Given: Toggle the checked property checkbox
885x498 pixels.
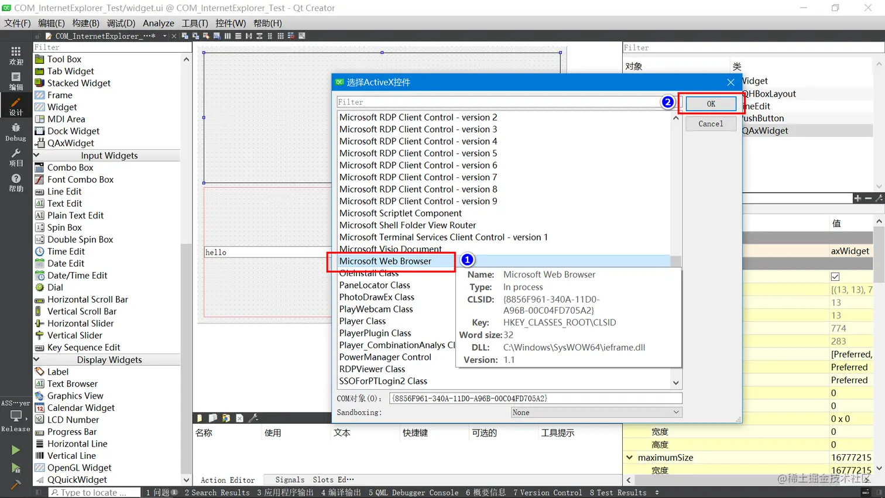Looking at the screenshot, I should [x=835, y=276].
